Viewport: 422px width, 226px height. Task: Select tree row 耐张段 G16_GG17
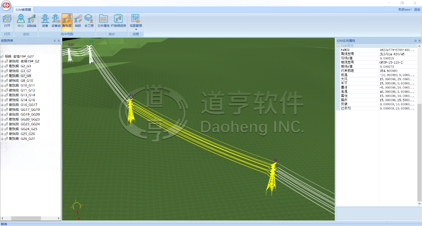(x=23, y=105)
